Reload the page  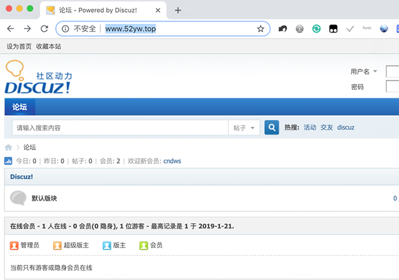tap(44, 28)
